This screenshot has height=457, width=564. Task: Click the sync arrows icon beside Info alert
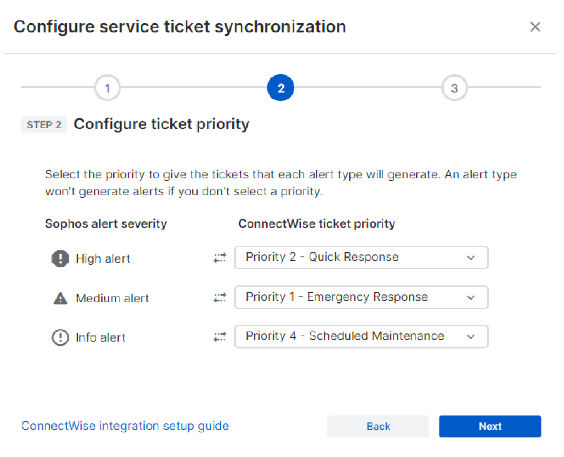click(x=220, y=337)
